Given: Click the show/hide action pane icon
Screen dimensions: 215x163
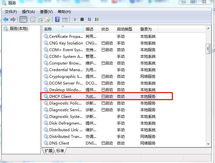Looking at the screenshot, I should (x=65, y=20).
